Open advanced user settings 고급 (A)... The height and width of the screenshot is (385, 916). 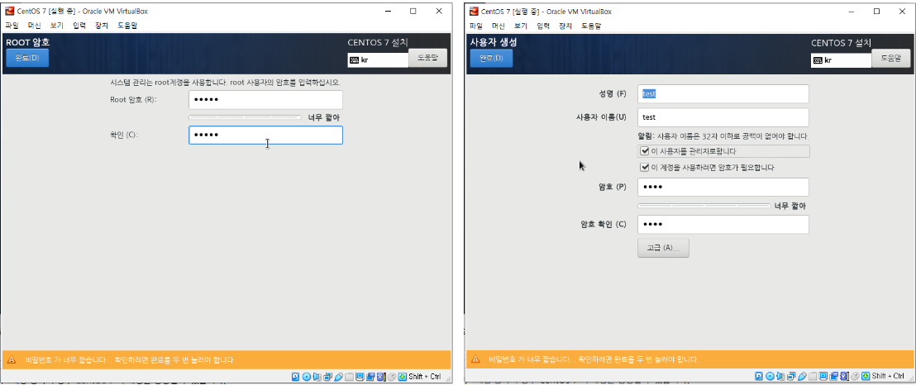coord(663,248)
